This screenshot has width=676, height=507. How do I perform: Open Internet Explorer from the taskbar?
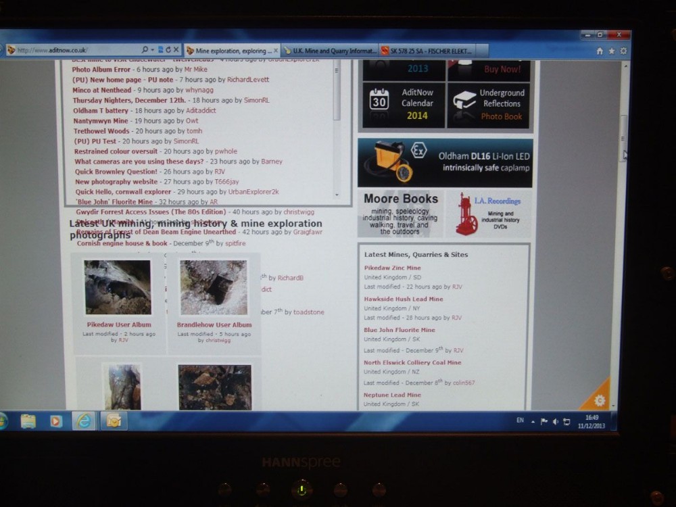(x=84, y=421)
